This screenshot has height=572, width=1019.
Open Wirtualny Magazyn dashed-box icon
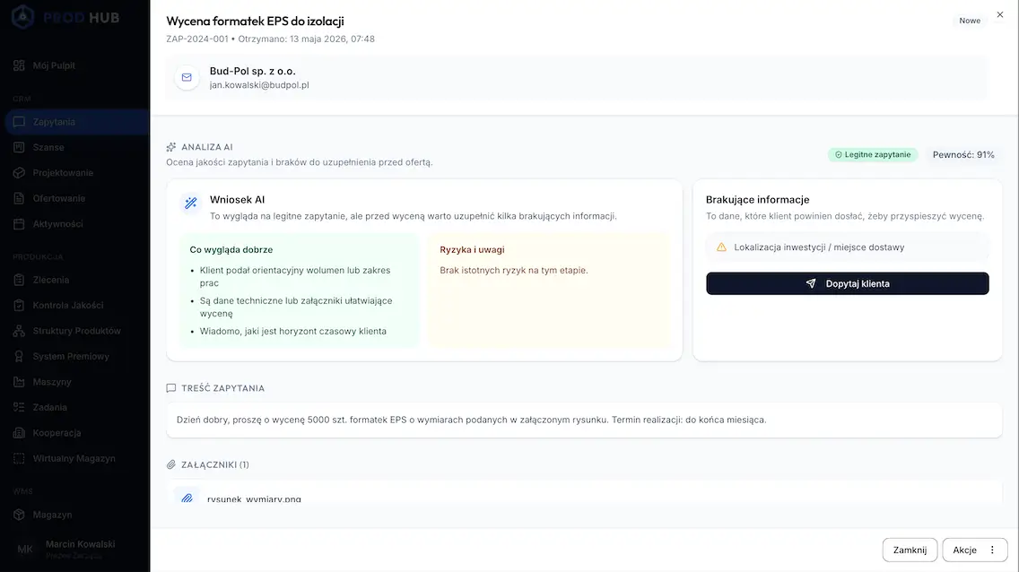click(x=19, y=458)
